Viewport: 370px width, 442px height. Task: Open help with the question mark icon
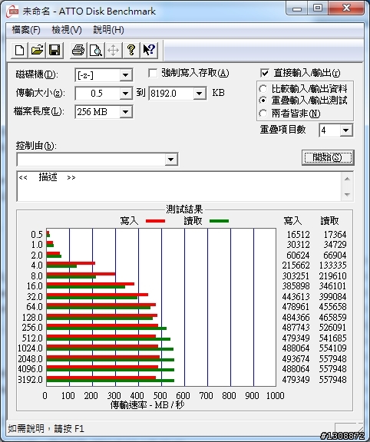[130, 51]
